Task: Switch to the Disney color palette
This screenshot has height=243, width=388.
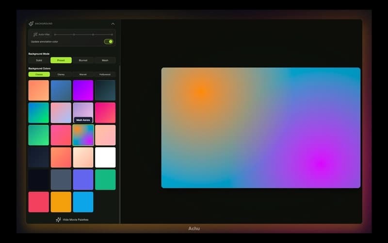Action: (61, 74)
